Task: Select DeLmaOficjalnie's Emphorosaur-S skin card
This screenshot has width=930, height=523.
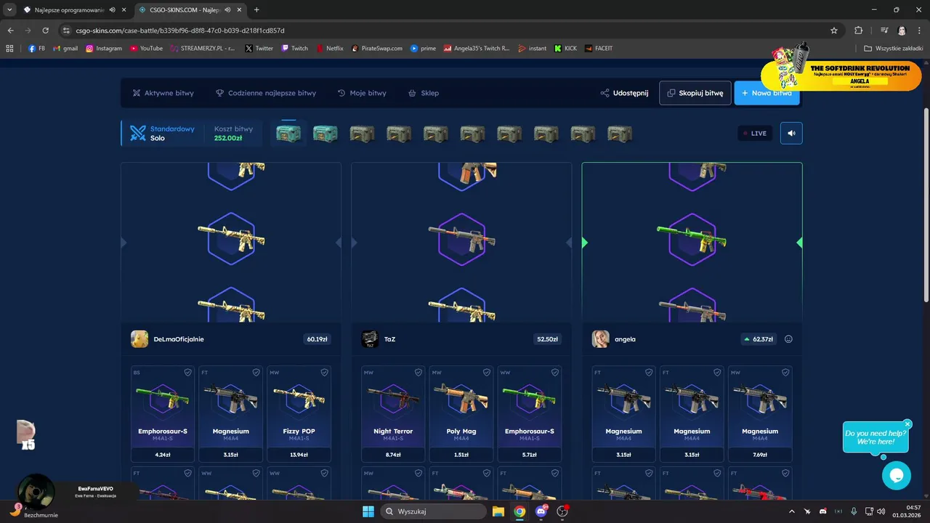Action: pyautogui.click(x=163, y=414)
